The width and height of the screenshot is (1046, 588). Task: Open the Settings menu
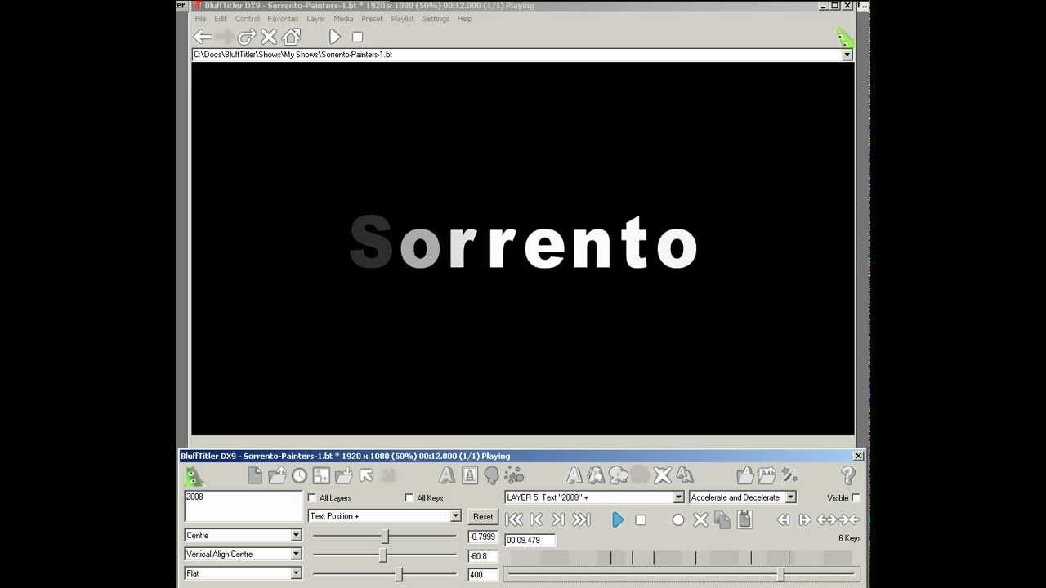pos(436,19)
